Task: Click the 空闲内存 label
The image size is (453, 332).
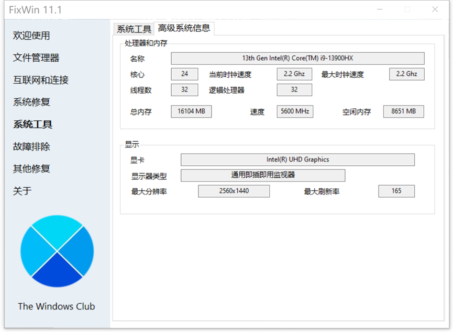Action: pos(357,112)
